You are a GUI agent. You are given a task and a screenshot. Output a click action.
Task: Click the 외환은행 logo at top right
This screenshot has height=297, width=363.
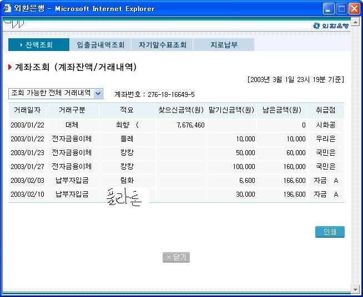click(x=331, y=25)
